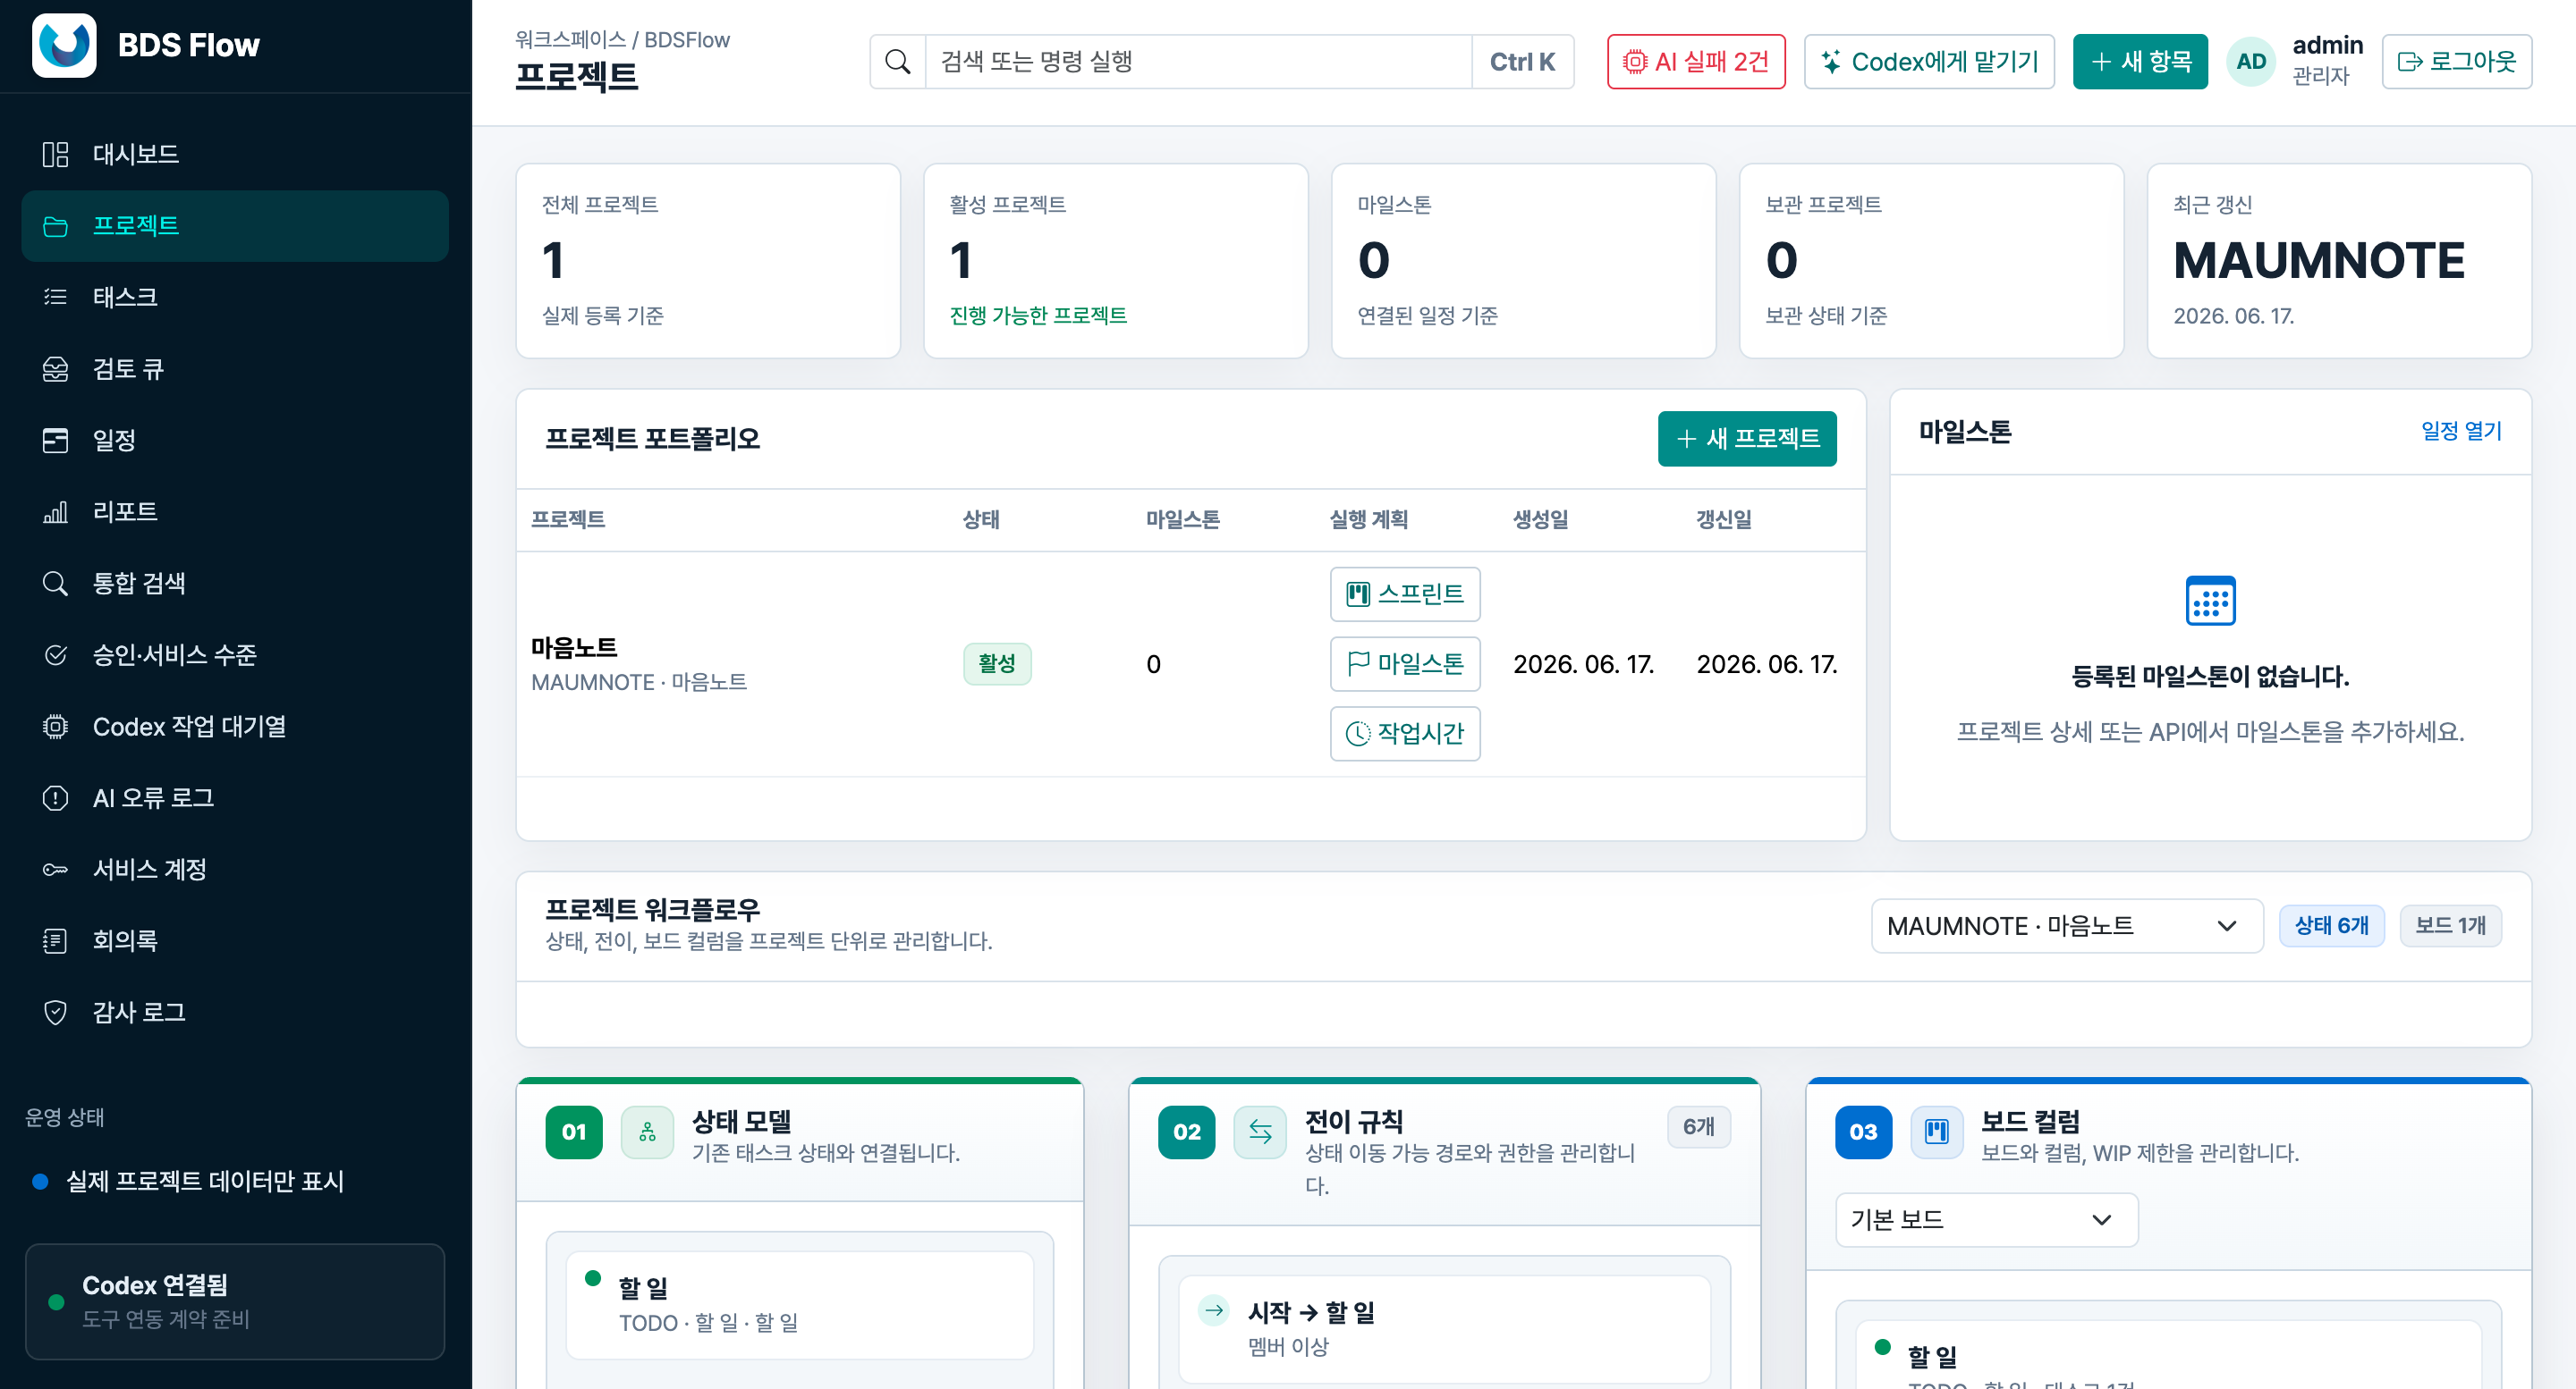Image resolution: width=2576 pixels, height=1389 pixels.
Task: Click the 워크스페이스 / BDSFlow breadcrumb
Action: (622, 40)
